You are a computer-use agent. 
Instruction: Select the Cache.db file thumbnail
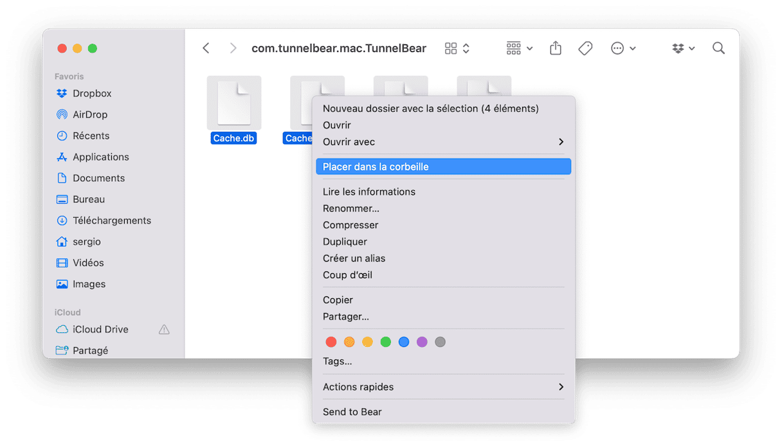tap(233, 103)
